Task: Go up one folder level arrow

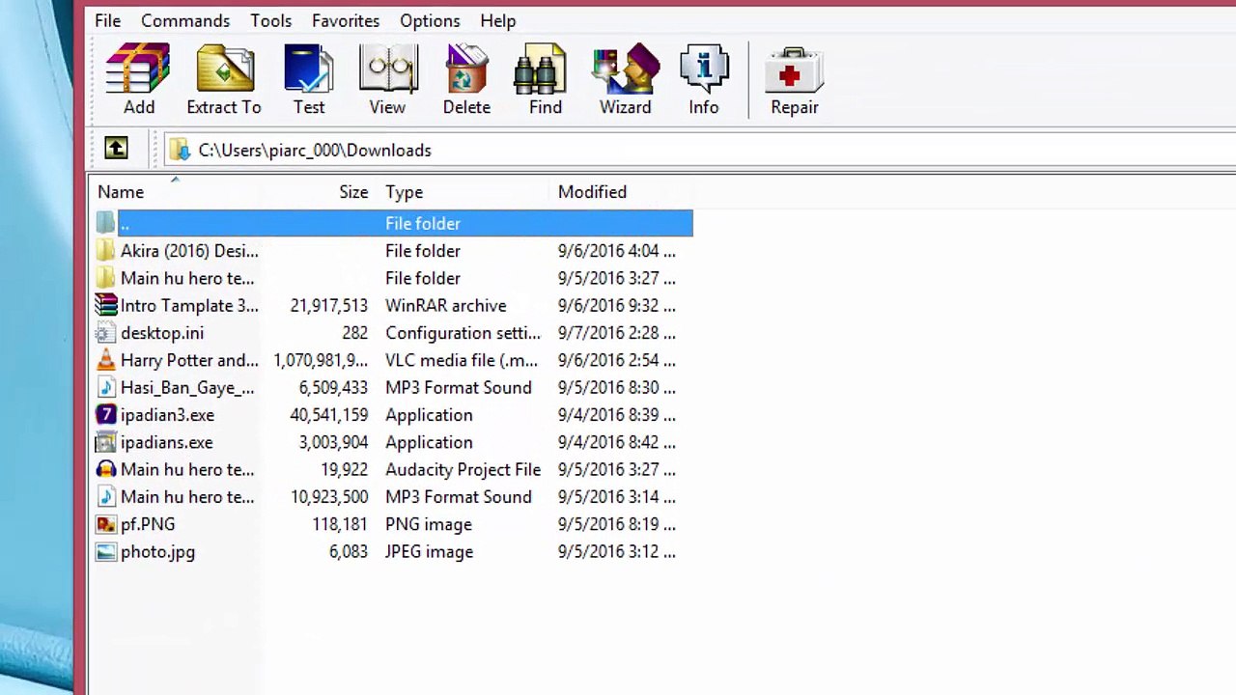Action: click(x=116, y=148)
